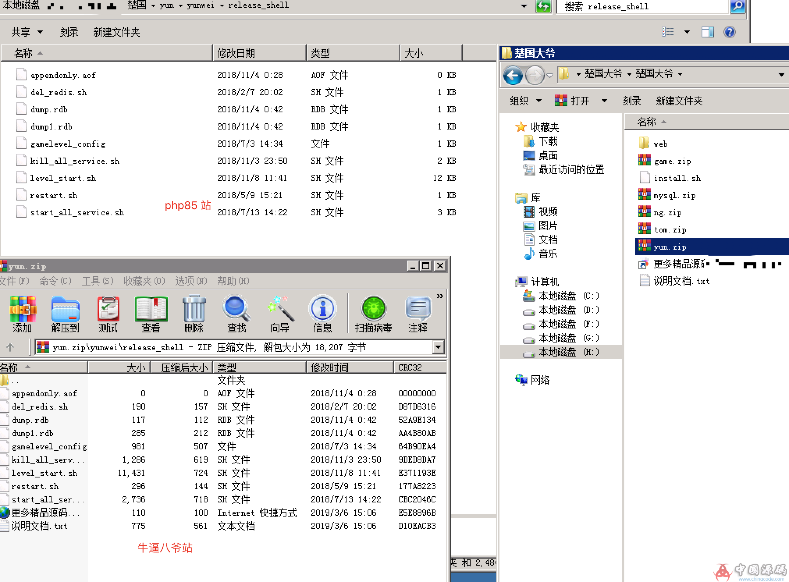Click 打开 button in 楚国大爷 window
Image resolution: width=789 pixels, height=582 pixels.
[x=572, y=101]
